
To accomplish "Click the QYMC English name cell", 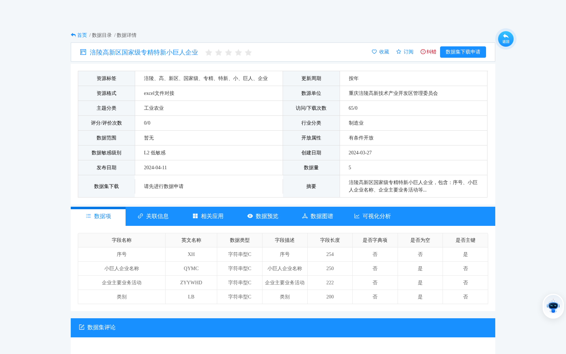I will click(191, 268).
